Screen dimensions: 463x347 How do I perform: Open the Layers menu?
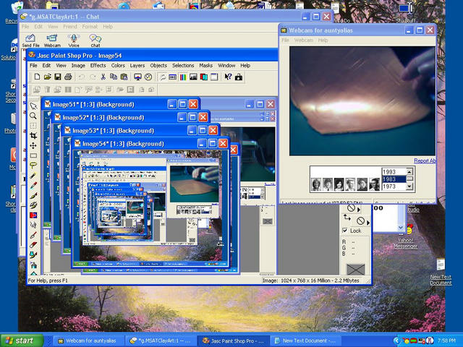(x=137, y=66)
